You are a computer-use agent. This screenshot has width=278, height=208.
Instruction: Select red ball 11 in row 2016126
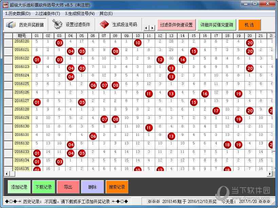tap(149, 94)
